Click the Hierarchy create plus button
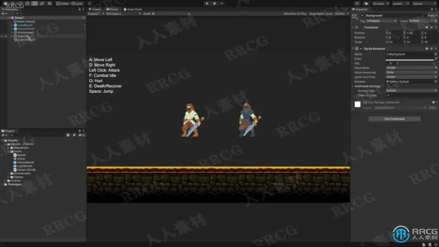 coord(3,14)
